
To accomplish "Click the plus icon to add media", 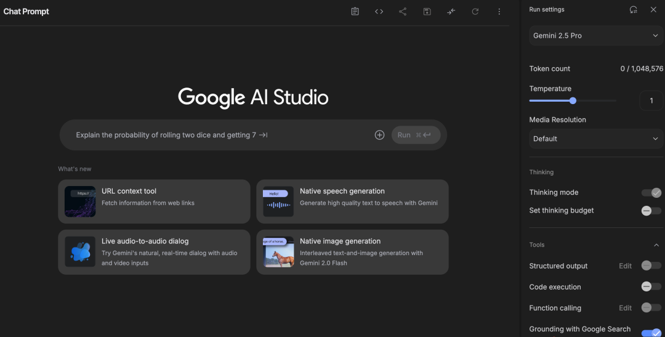I will coord(379,135).
